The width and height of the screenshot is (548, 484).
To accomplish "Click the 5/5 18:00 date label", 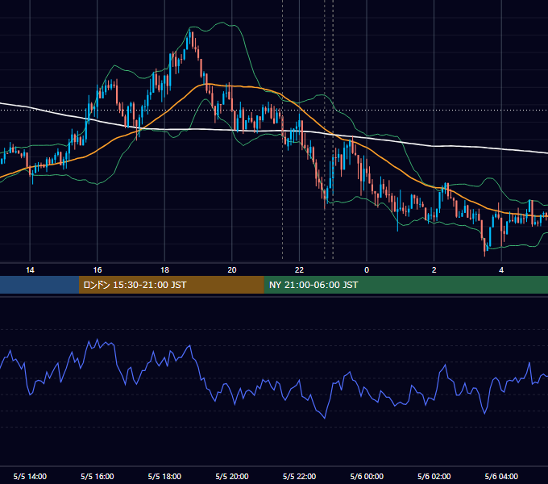I will coord(164,476).
